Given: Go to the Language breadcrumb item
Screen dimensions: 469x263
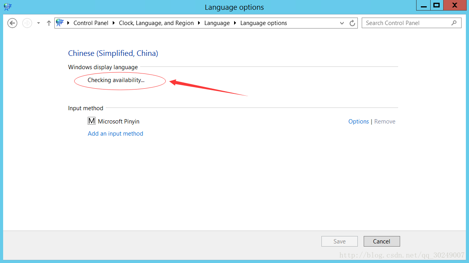Looking at the screenshot, I should tap(217, 23).
